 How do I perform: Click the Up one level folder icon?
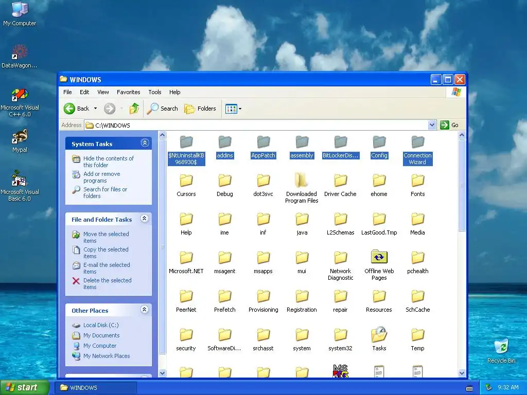(x=134, y=109)
